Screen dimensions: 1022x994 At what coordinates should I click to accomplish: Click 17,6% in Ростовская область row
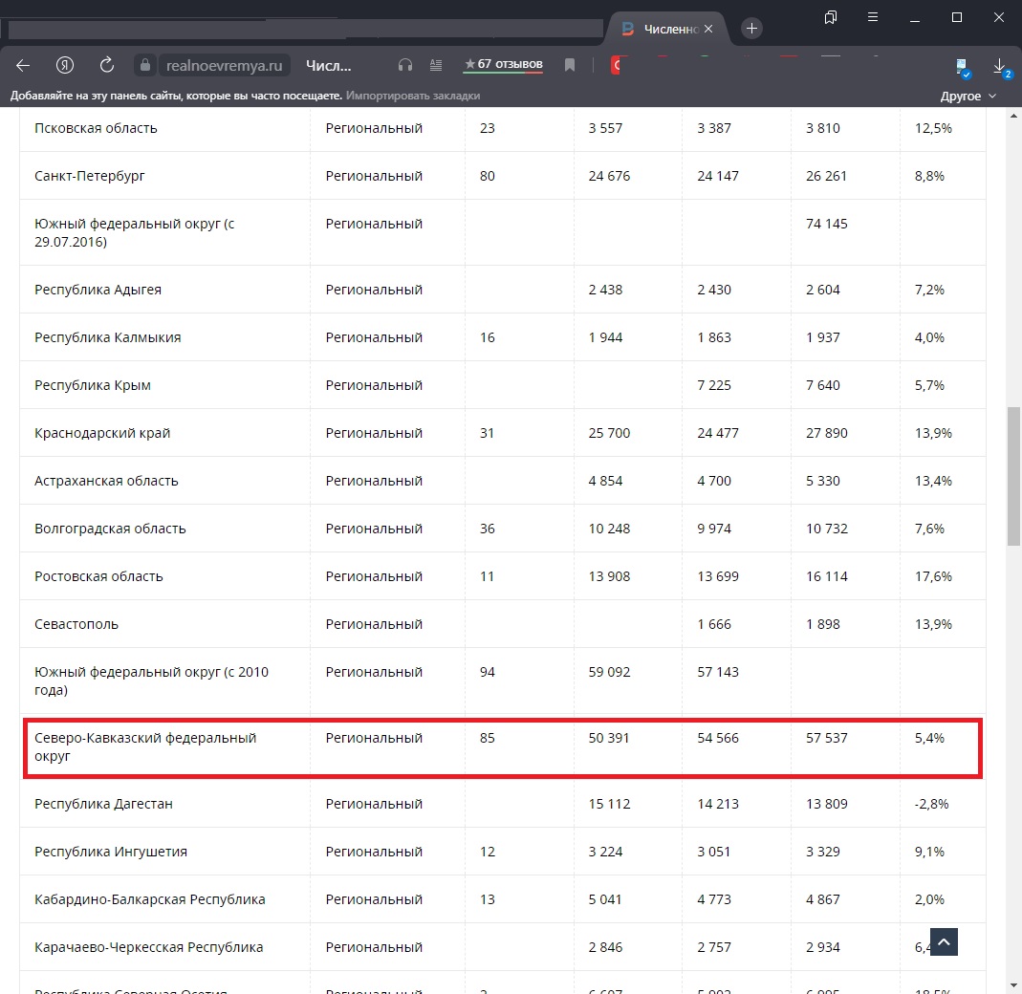[x=933, y=576]
